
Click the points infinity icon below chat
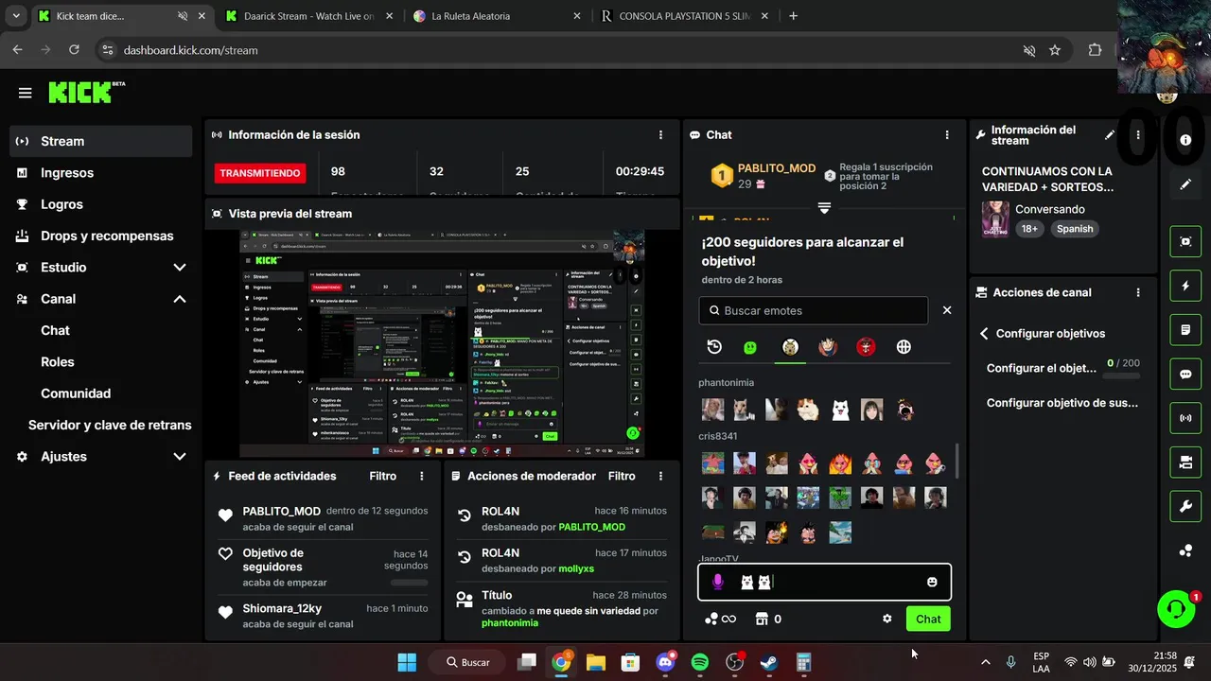[720, 620]
